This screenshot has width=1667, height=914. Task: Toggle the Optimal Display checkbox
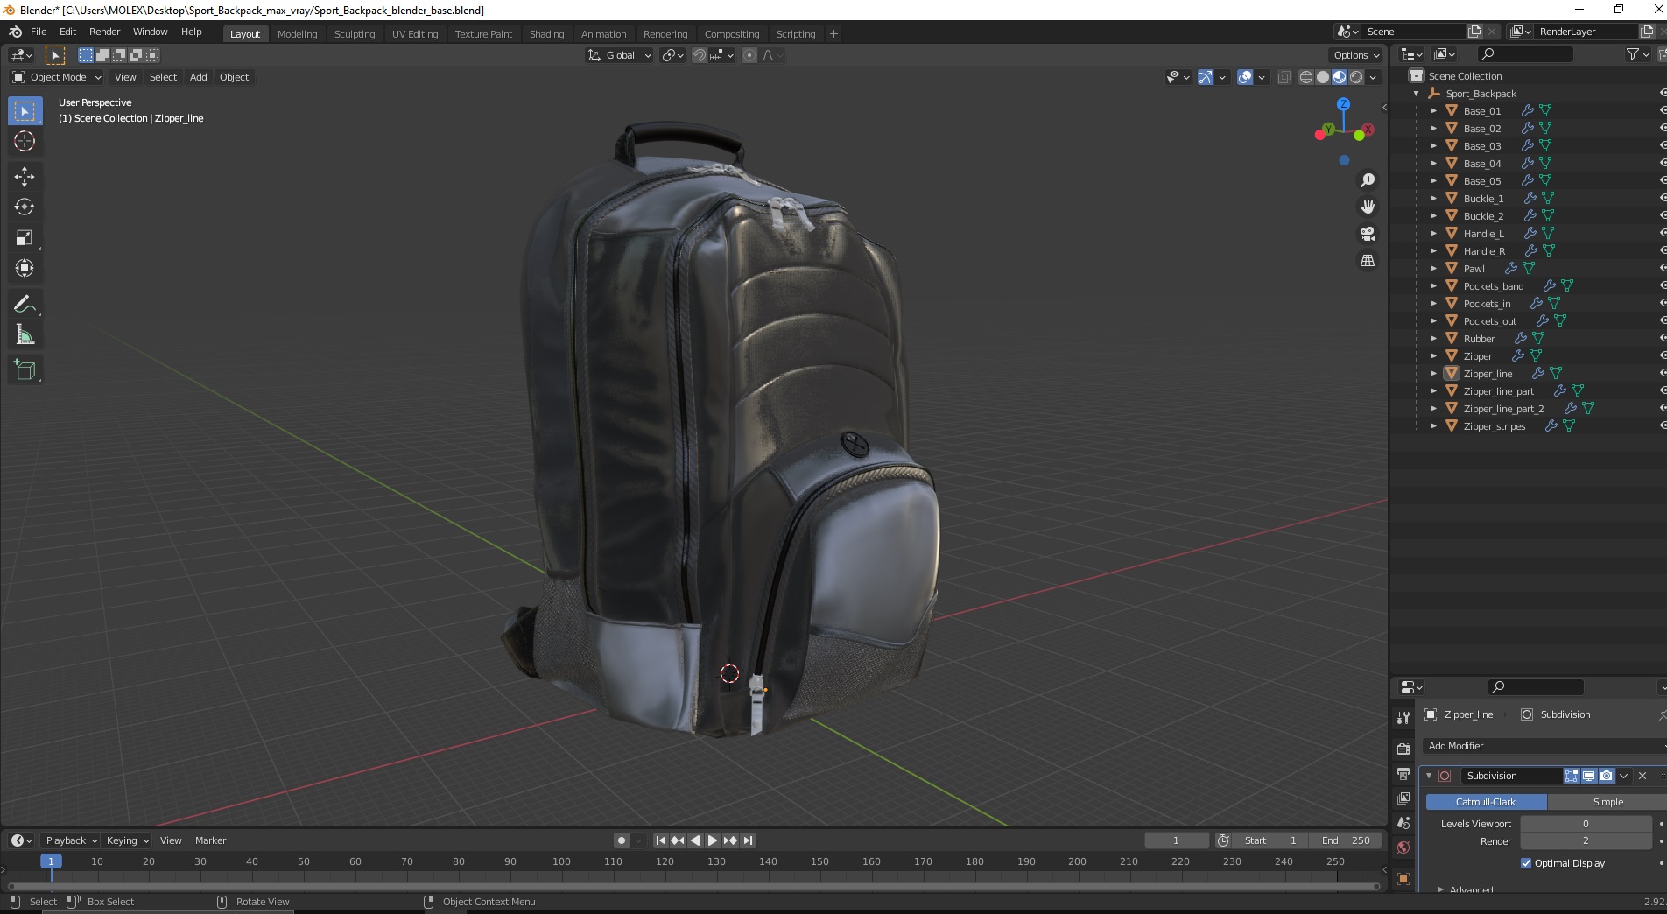[1526, 863]
